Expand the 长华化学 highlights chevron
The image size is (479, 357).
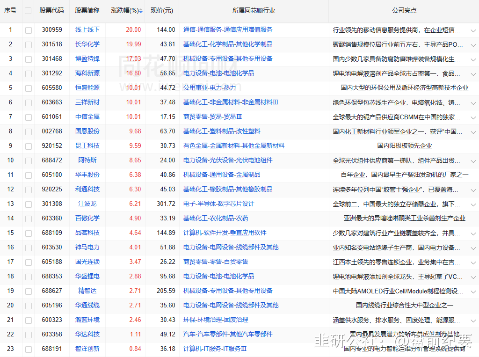click(x=473, y=44)
